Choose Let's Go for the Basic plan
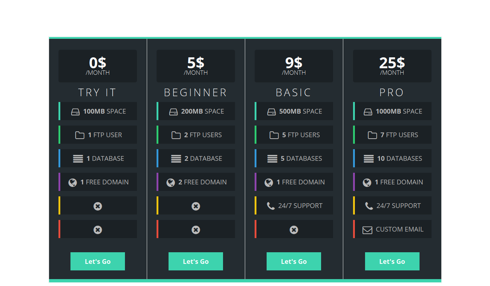 click(x=294, y=261)
